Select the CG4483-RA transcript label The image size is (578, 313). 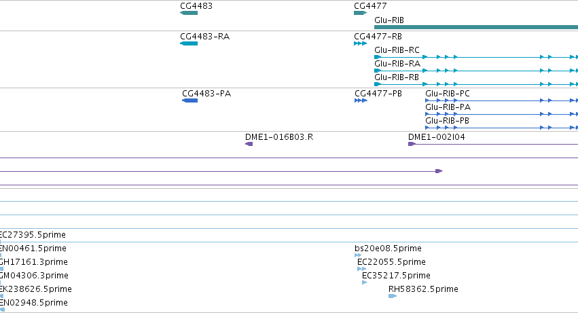point(204,37)
